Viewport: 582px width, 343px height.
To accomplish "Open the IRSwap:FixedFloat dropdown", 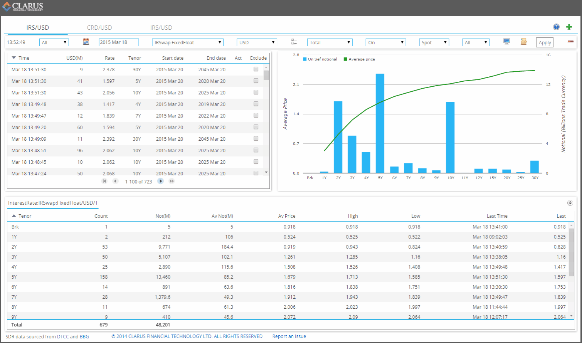I will tap(188, 42).
